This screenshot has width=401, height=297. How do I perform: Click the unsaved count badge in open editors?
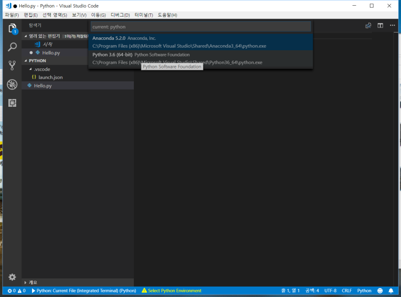[76, 36]
